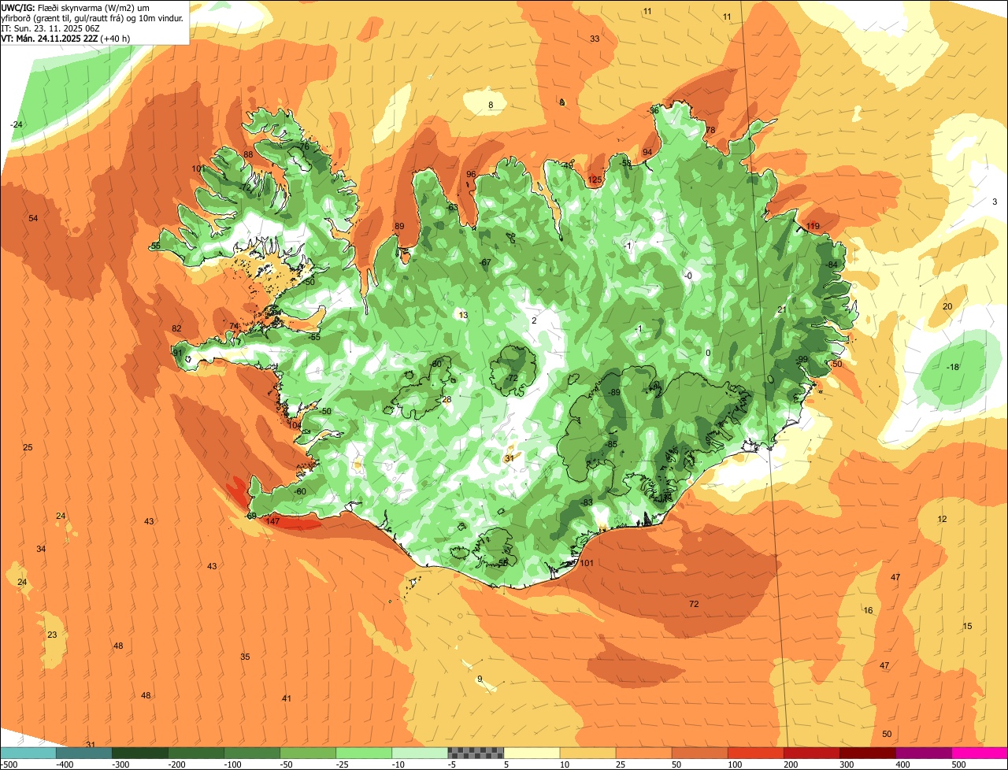Click the 'IT: Sun. 23. 11. 2025 06Z' line

click(x=50, y=28)
